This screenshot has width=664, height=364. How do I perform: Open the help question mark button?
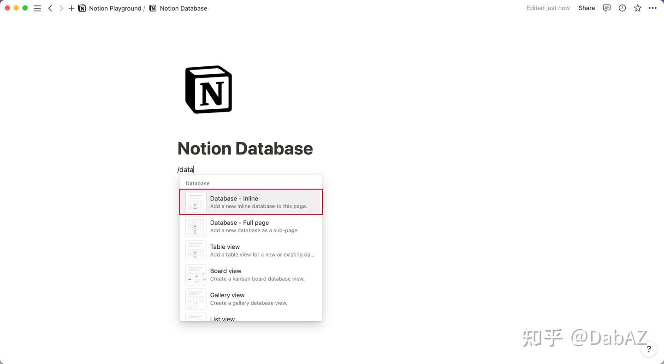pos(649,349)
